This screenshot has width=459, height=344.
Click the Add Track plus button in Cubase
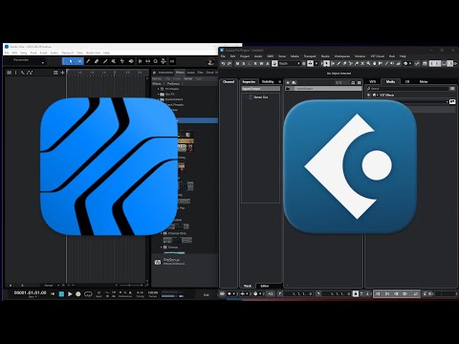pos(288,82)
